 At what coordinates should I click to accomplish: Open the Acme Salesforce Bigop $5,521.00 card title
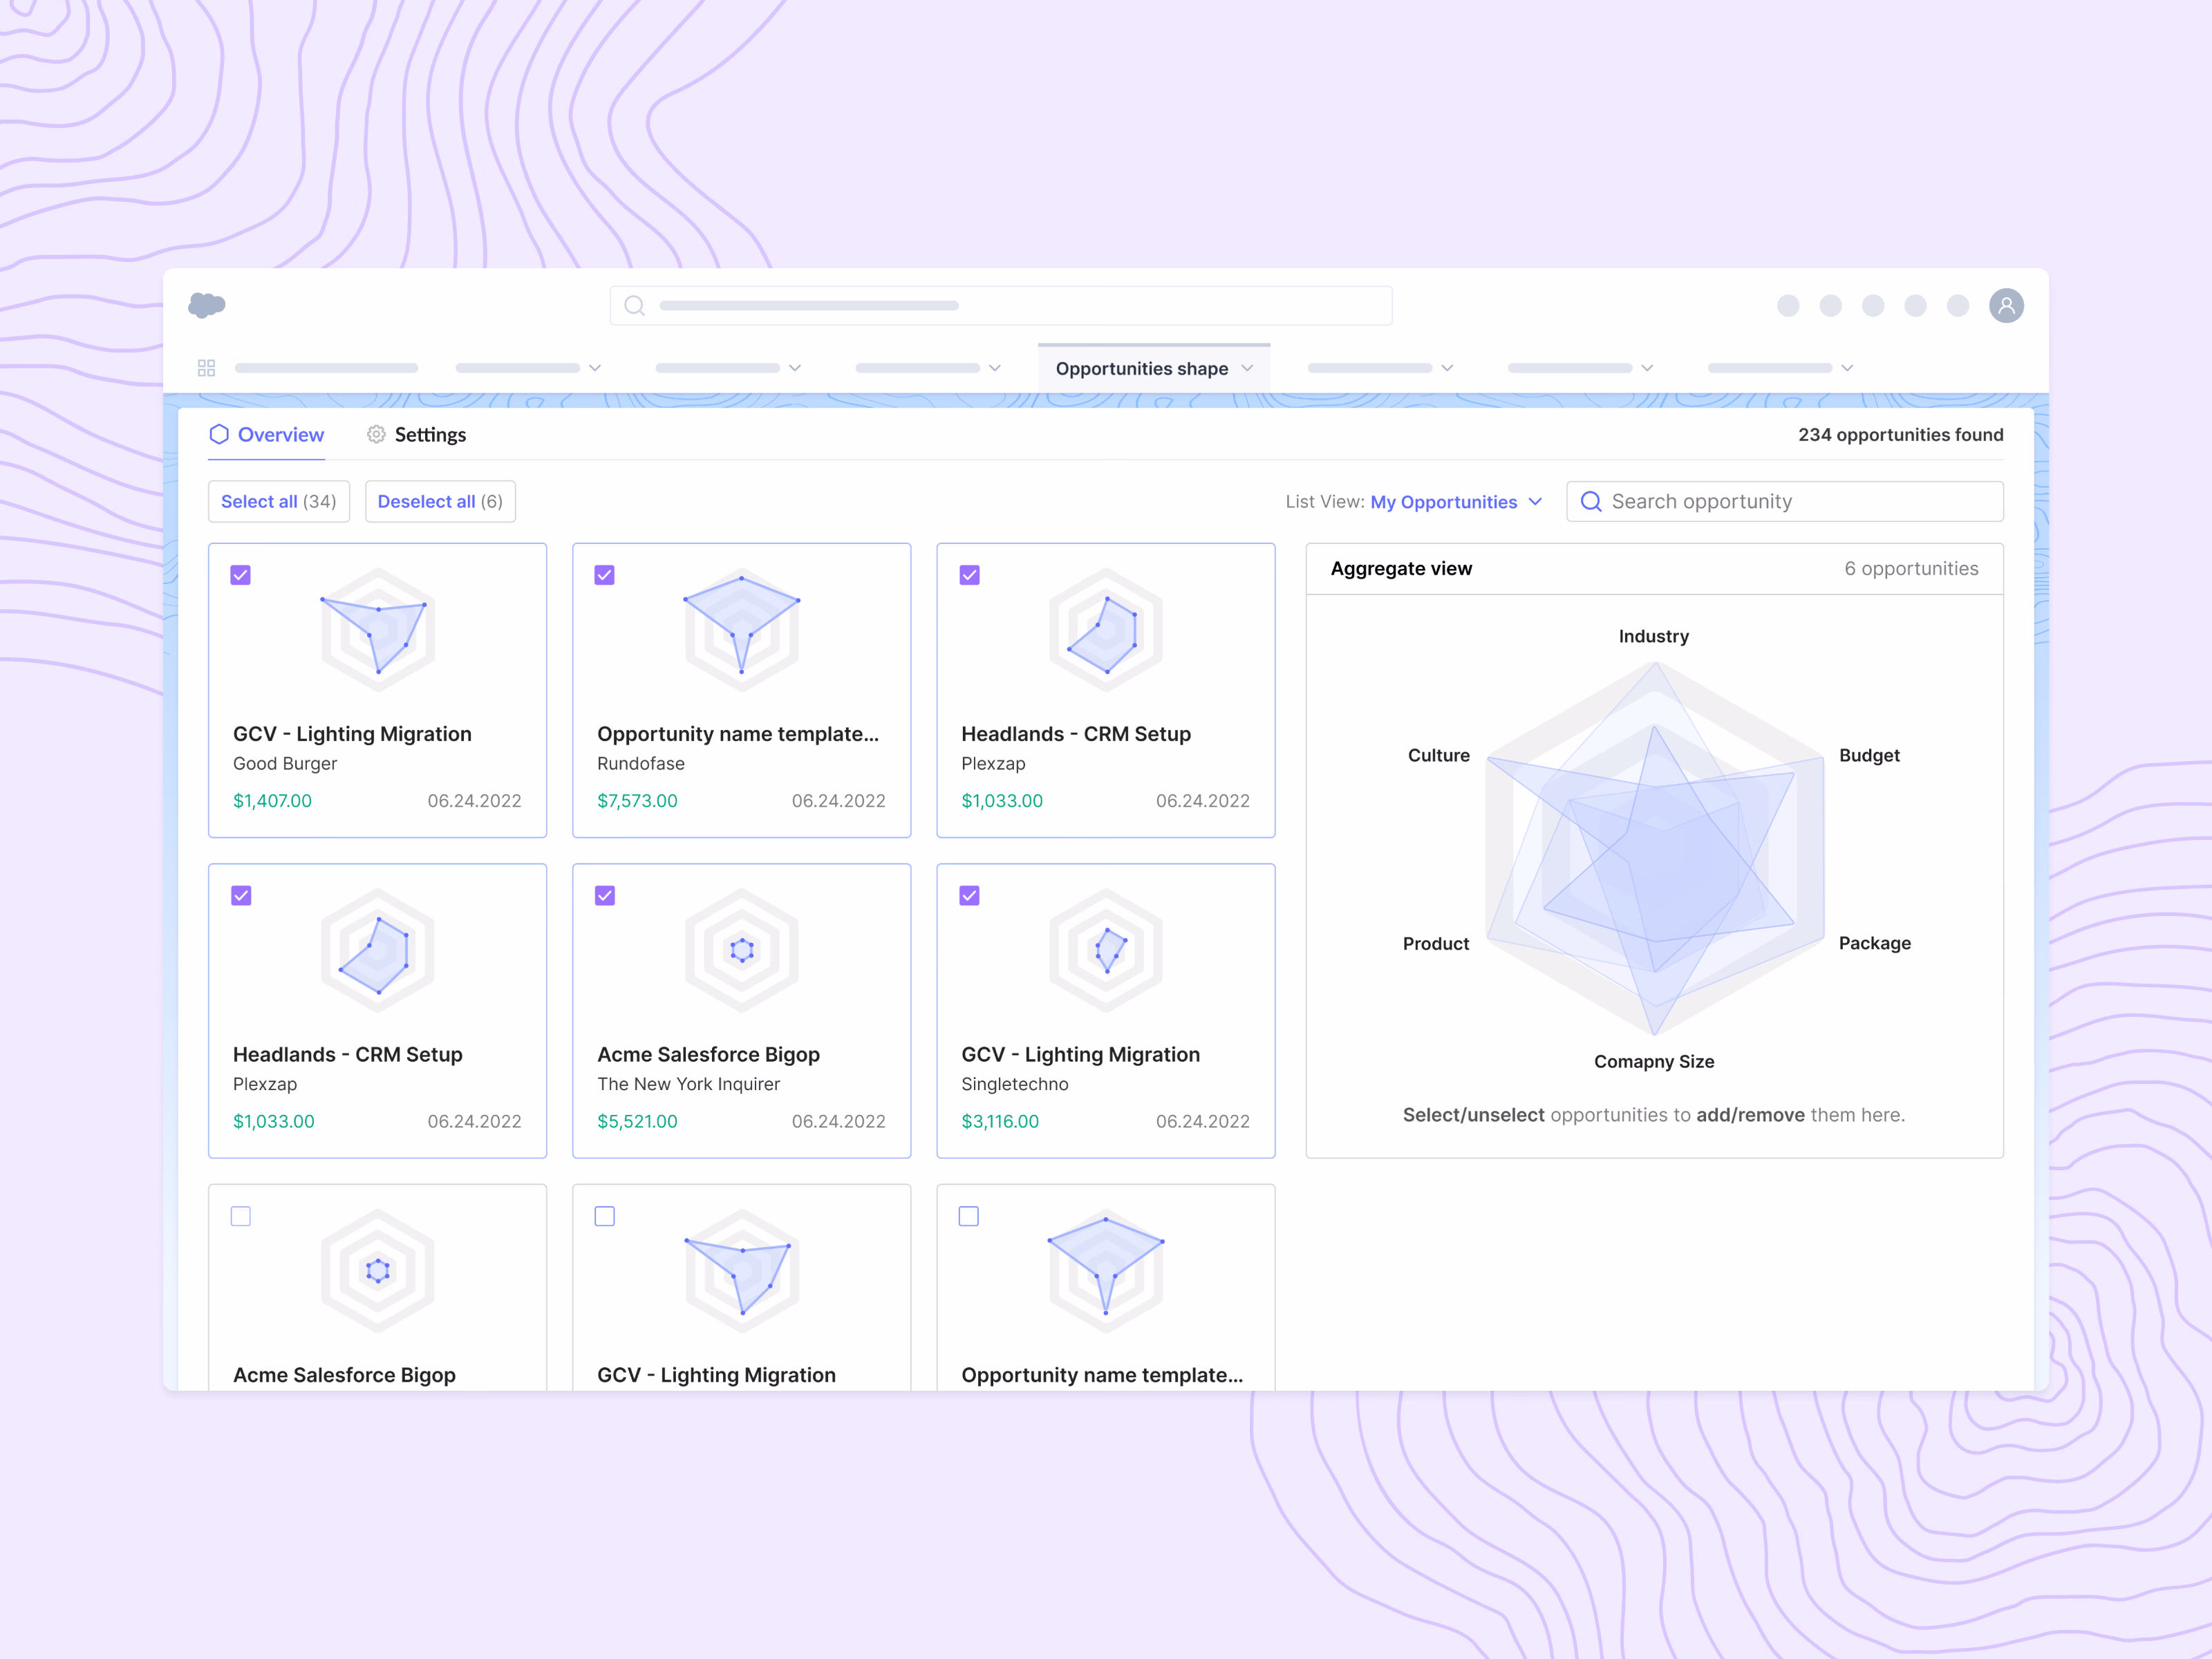tap(708, 1054)
